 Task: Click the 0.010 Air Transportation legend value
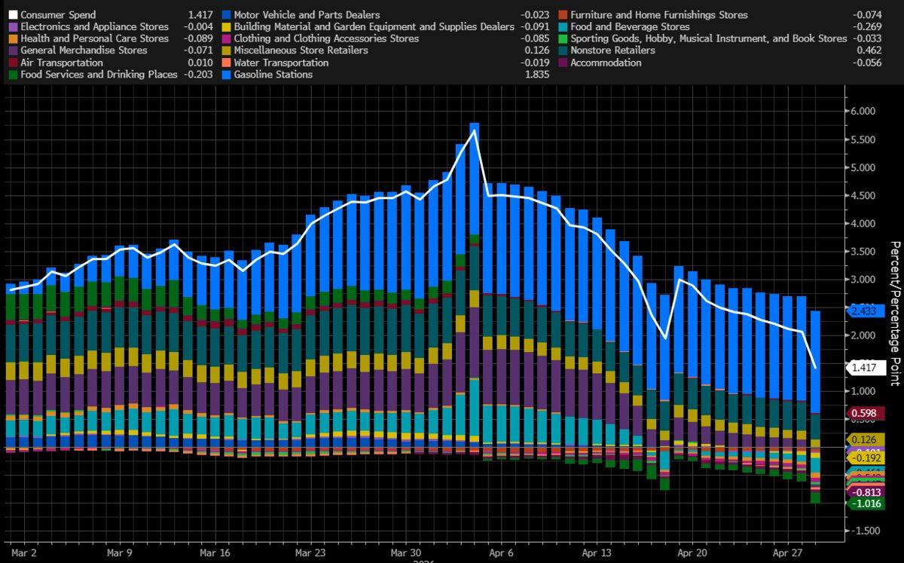tap(199, 63)
